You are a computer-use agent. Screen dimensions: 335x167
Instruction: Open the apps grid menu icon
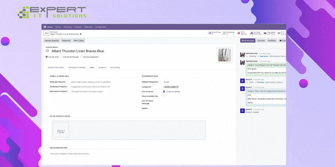pos(45,27)
